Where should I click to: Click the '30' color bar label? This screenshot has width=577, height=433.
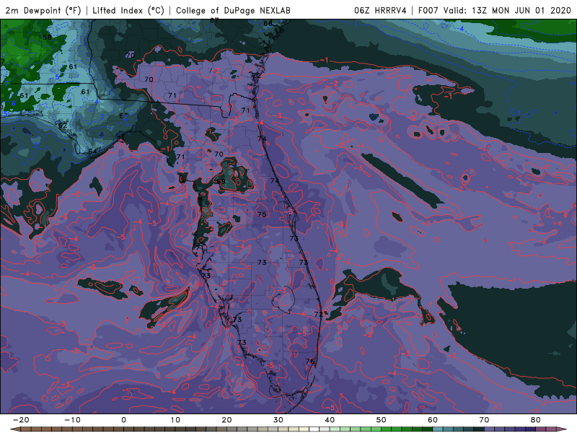click(278, 420)
